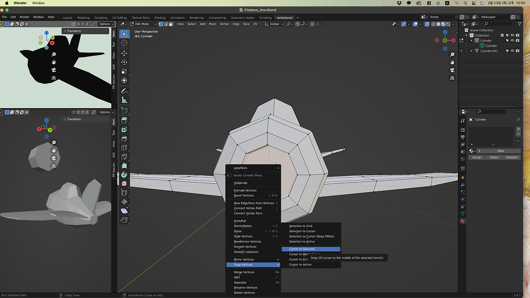Open the Edit Mode dropdown

pyautogui.click(x=143, y=24)
